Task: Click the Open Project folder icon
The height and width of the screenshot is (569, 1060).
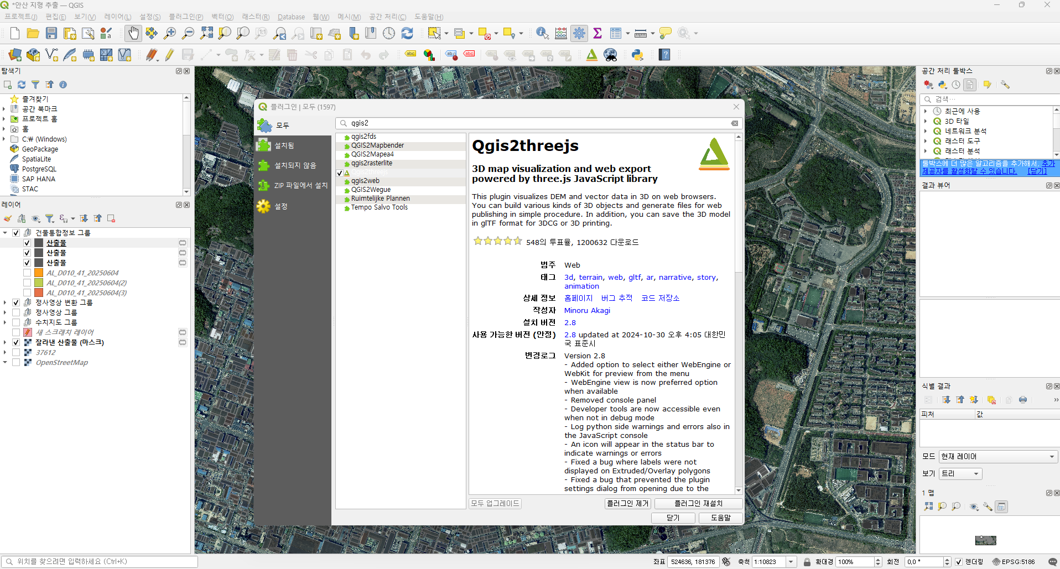Action: (33, 33)
